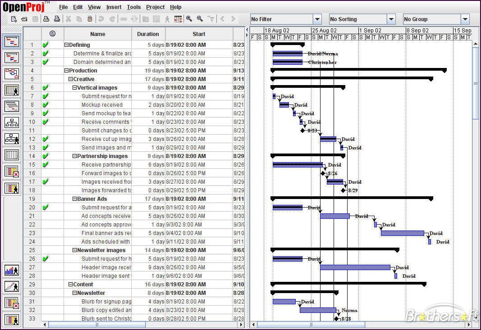
Task: Open the Charts view
Action: point(12,287)
